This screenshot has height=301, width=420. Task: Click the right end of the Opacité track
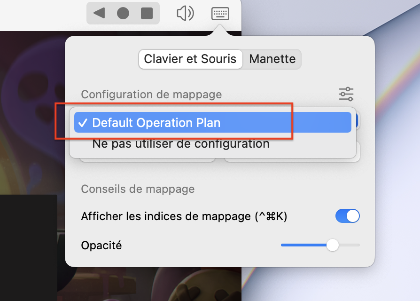[x=358, y=245]
